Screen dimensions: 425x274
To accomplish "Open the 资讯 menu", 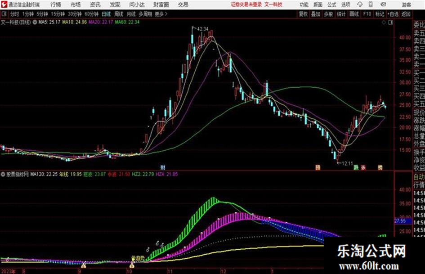I will tap(95, 4).
